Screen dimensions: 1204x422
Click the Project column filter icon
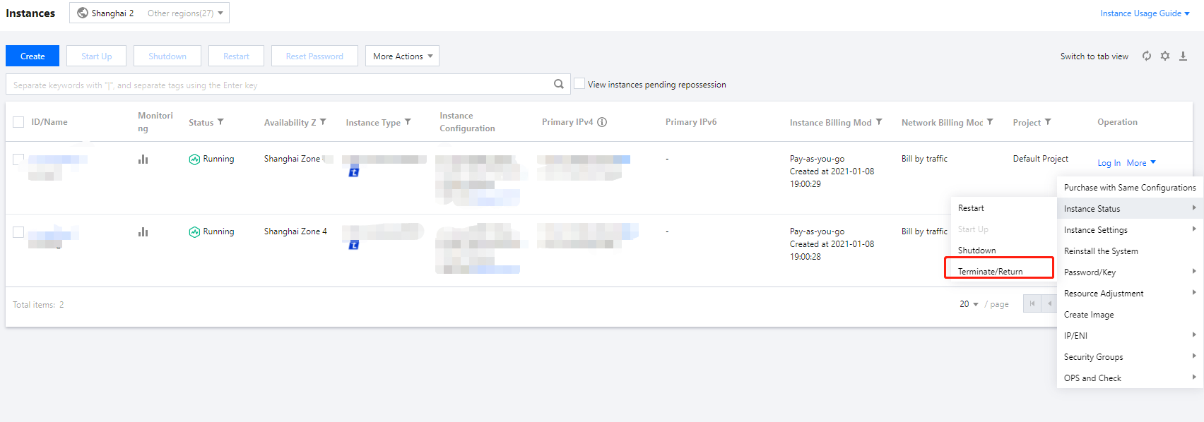point(1048,122)
